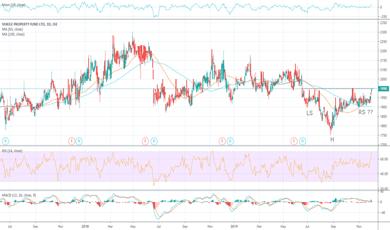Image resolution: width=390 pixels, height=230 pixels.
Task: Click the 1900 level on the price axis
Action: (x=383, y=107)
